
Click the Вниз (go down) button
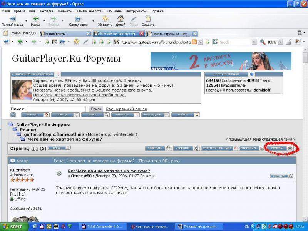click(x=59, y=148)
